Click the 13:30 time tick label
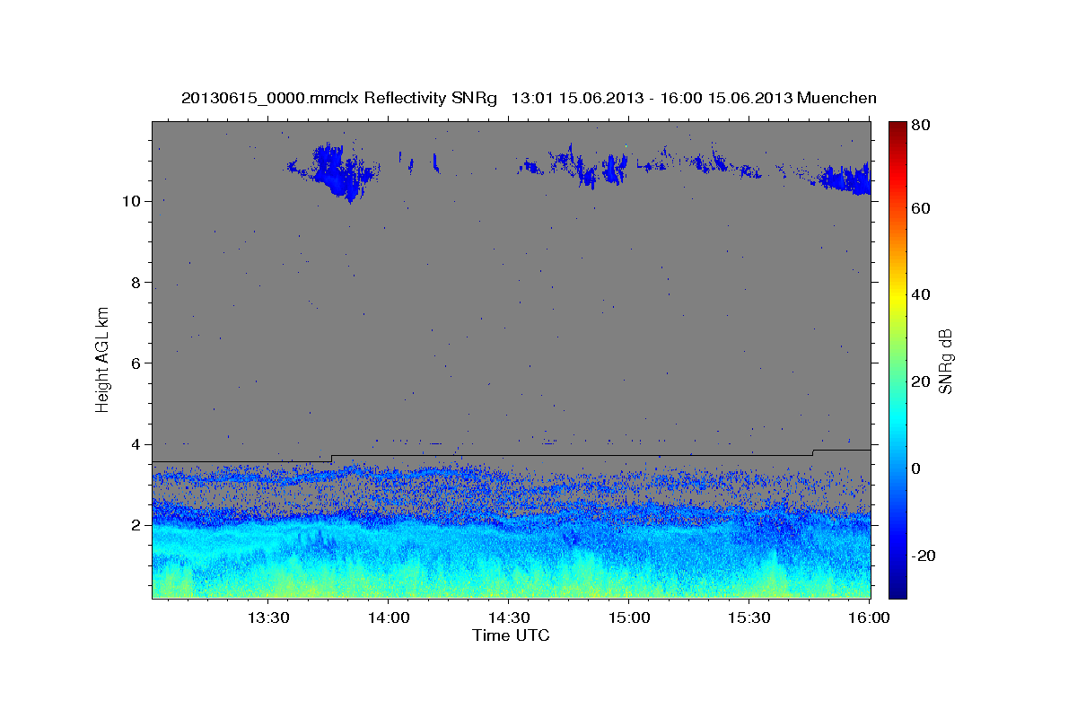1077x718 pixels. click(267, 617)
